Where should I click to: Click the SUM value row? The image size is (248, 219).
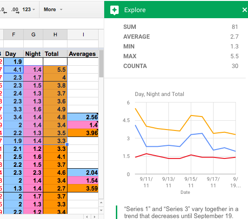(181, 27)
